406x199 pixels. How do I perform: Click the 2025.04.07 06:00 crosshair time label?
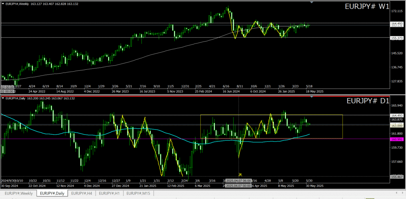tap(238, 181)
